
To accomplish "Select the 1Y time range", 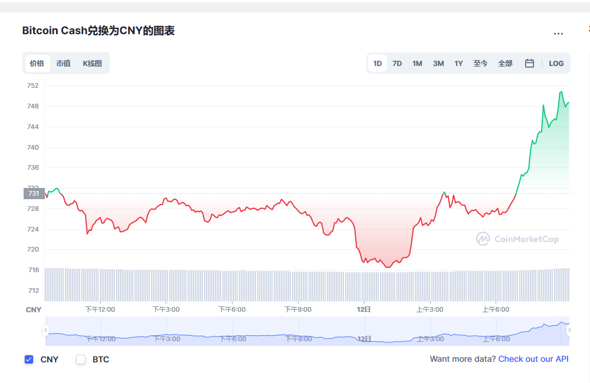I will click(x=458, y=63).
